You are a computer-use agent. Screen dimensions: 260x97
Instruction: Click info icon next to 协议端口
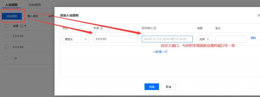(155, 28)
